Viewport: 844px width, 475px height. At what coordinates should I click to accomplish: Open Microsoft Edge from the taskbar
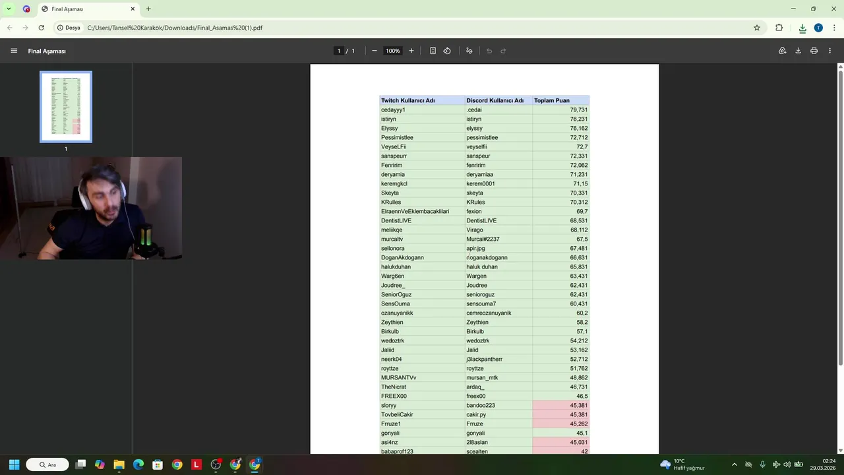[x=138, y=464]
